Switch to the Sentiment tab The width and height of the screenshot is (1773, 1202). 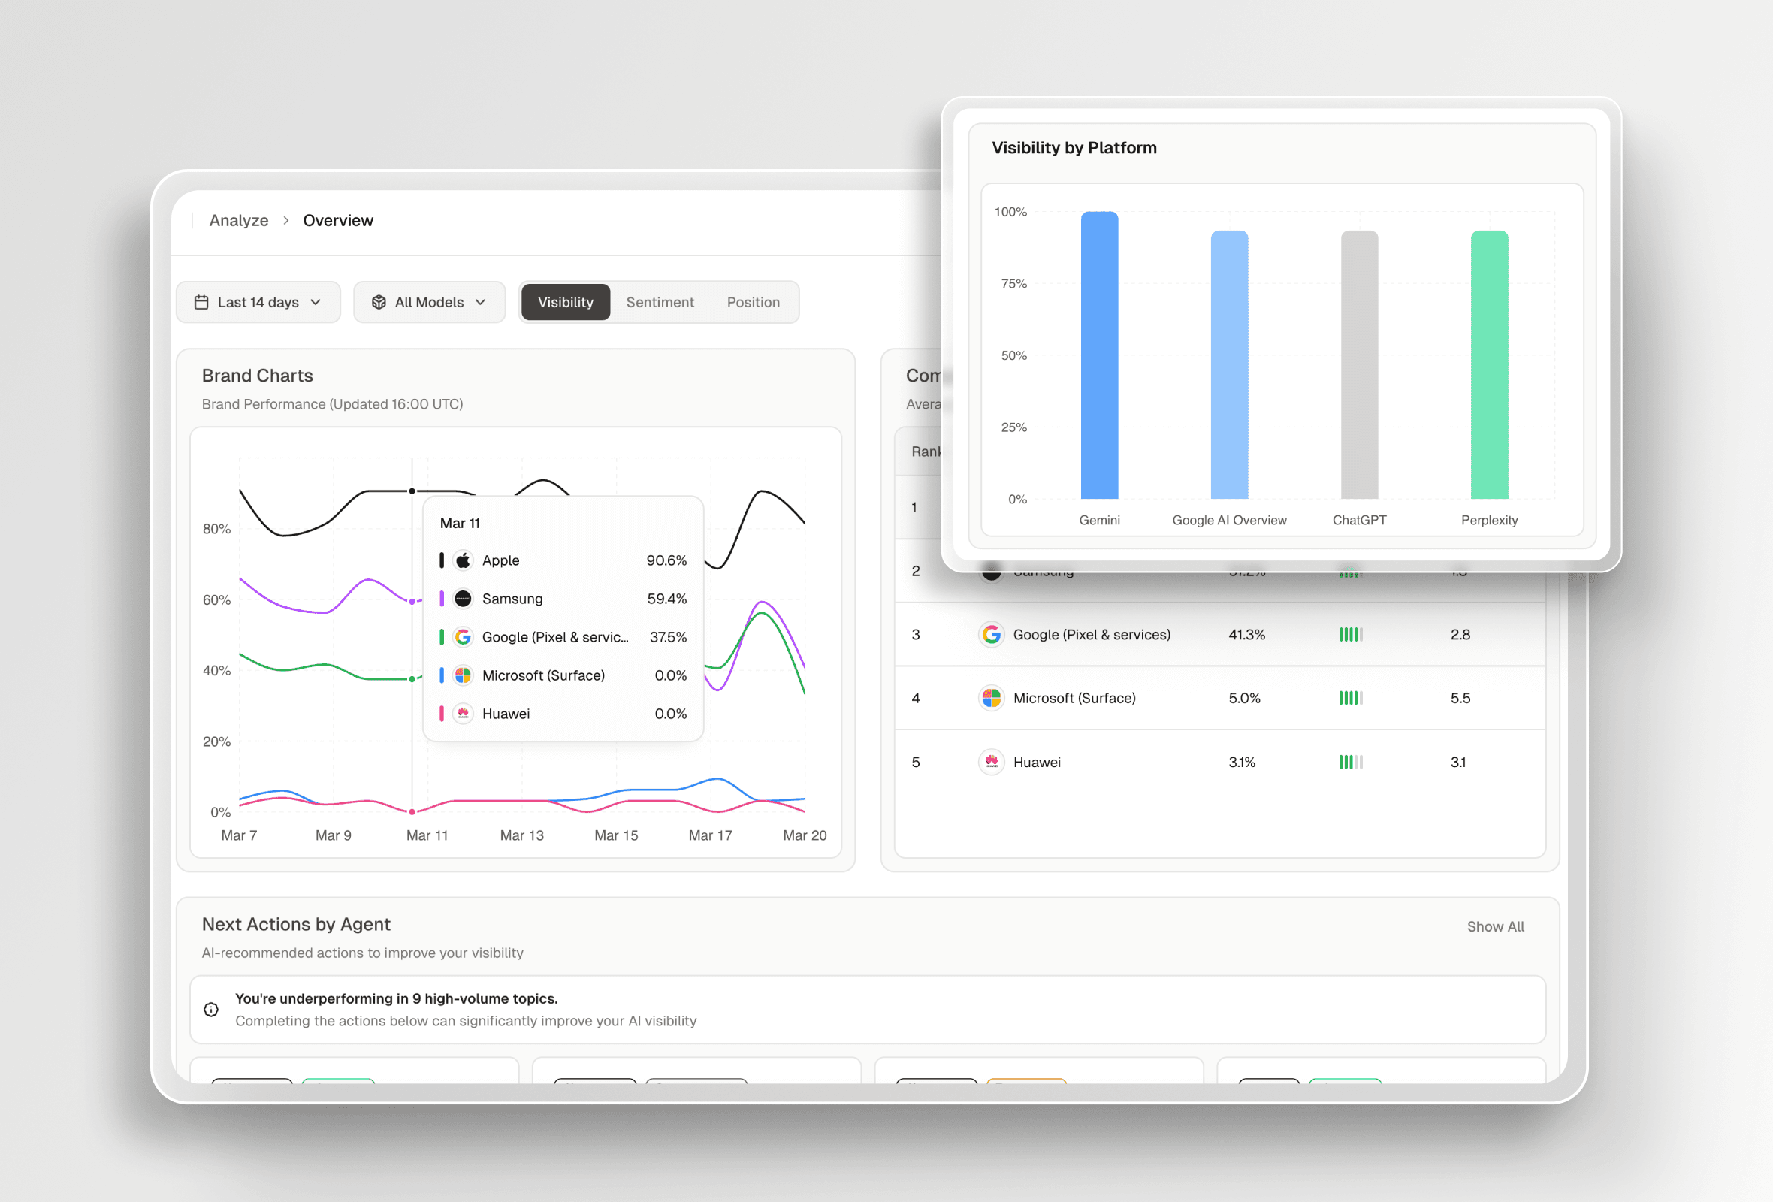(x=660, y=302)
